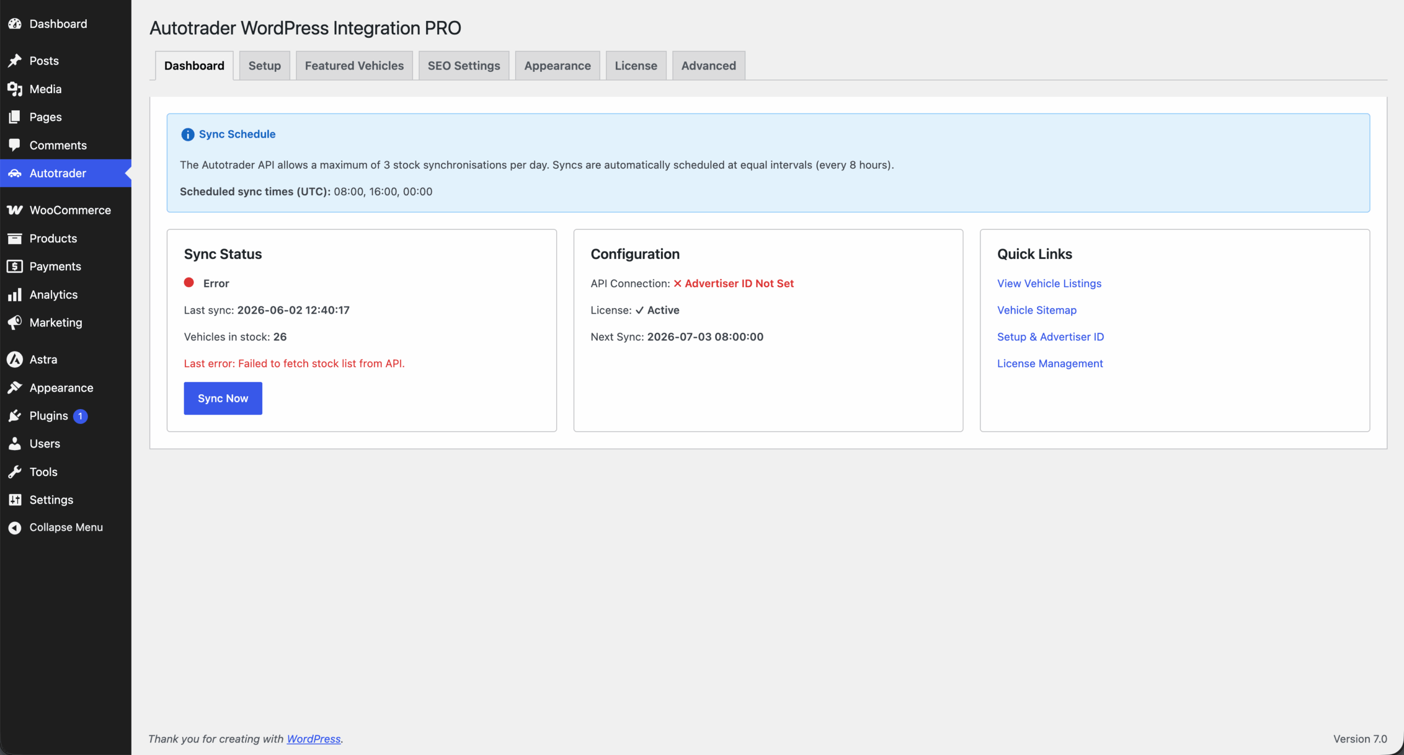The image size is (1404, 755).
Task: Click the Collapse Menu arrow icon
Action: coord(15,527)
